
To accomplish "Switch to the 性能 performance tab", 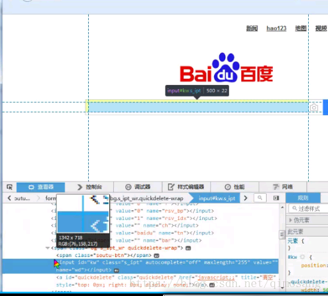I will coord(235,187).
